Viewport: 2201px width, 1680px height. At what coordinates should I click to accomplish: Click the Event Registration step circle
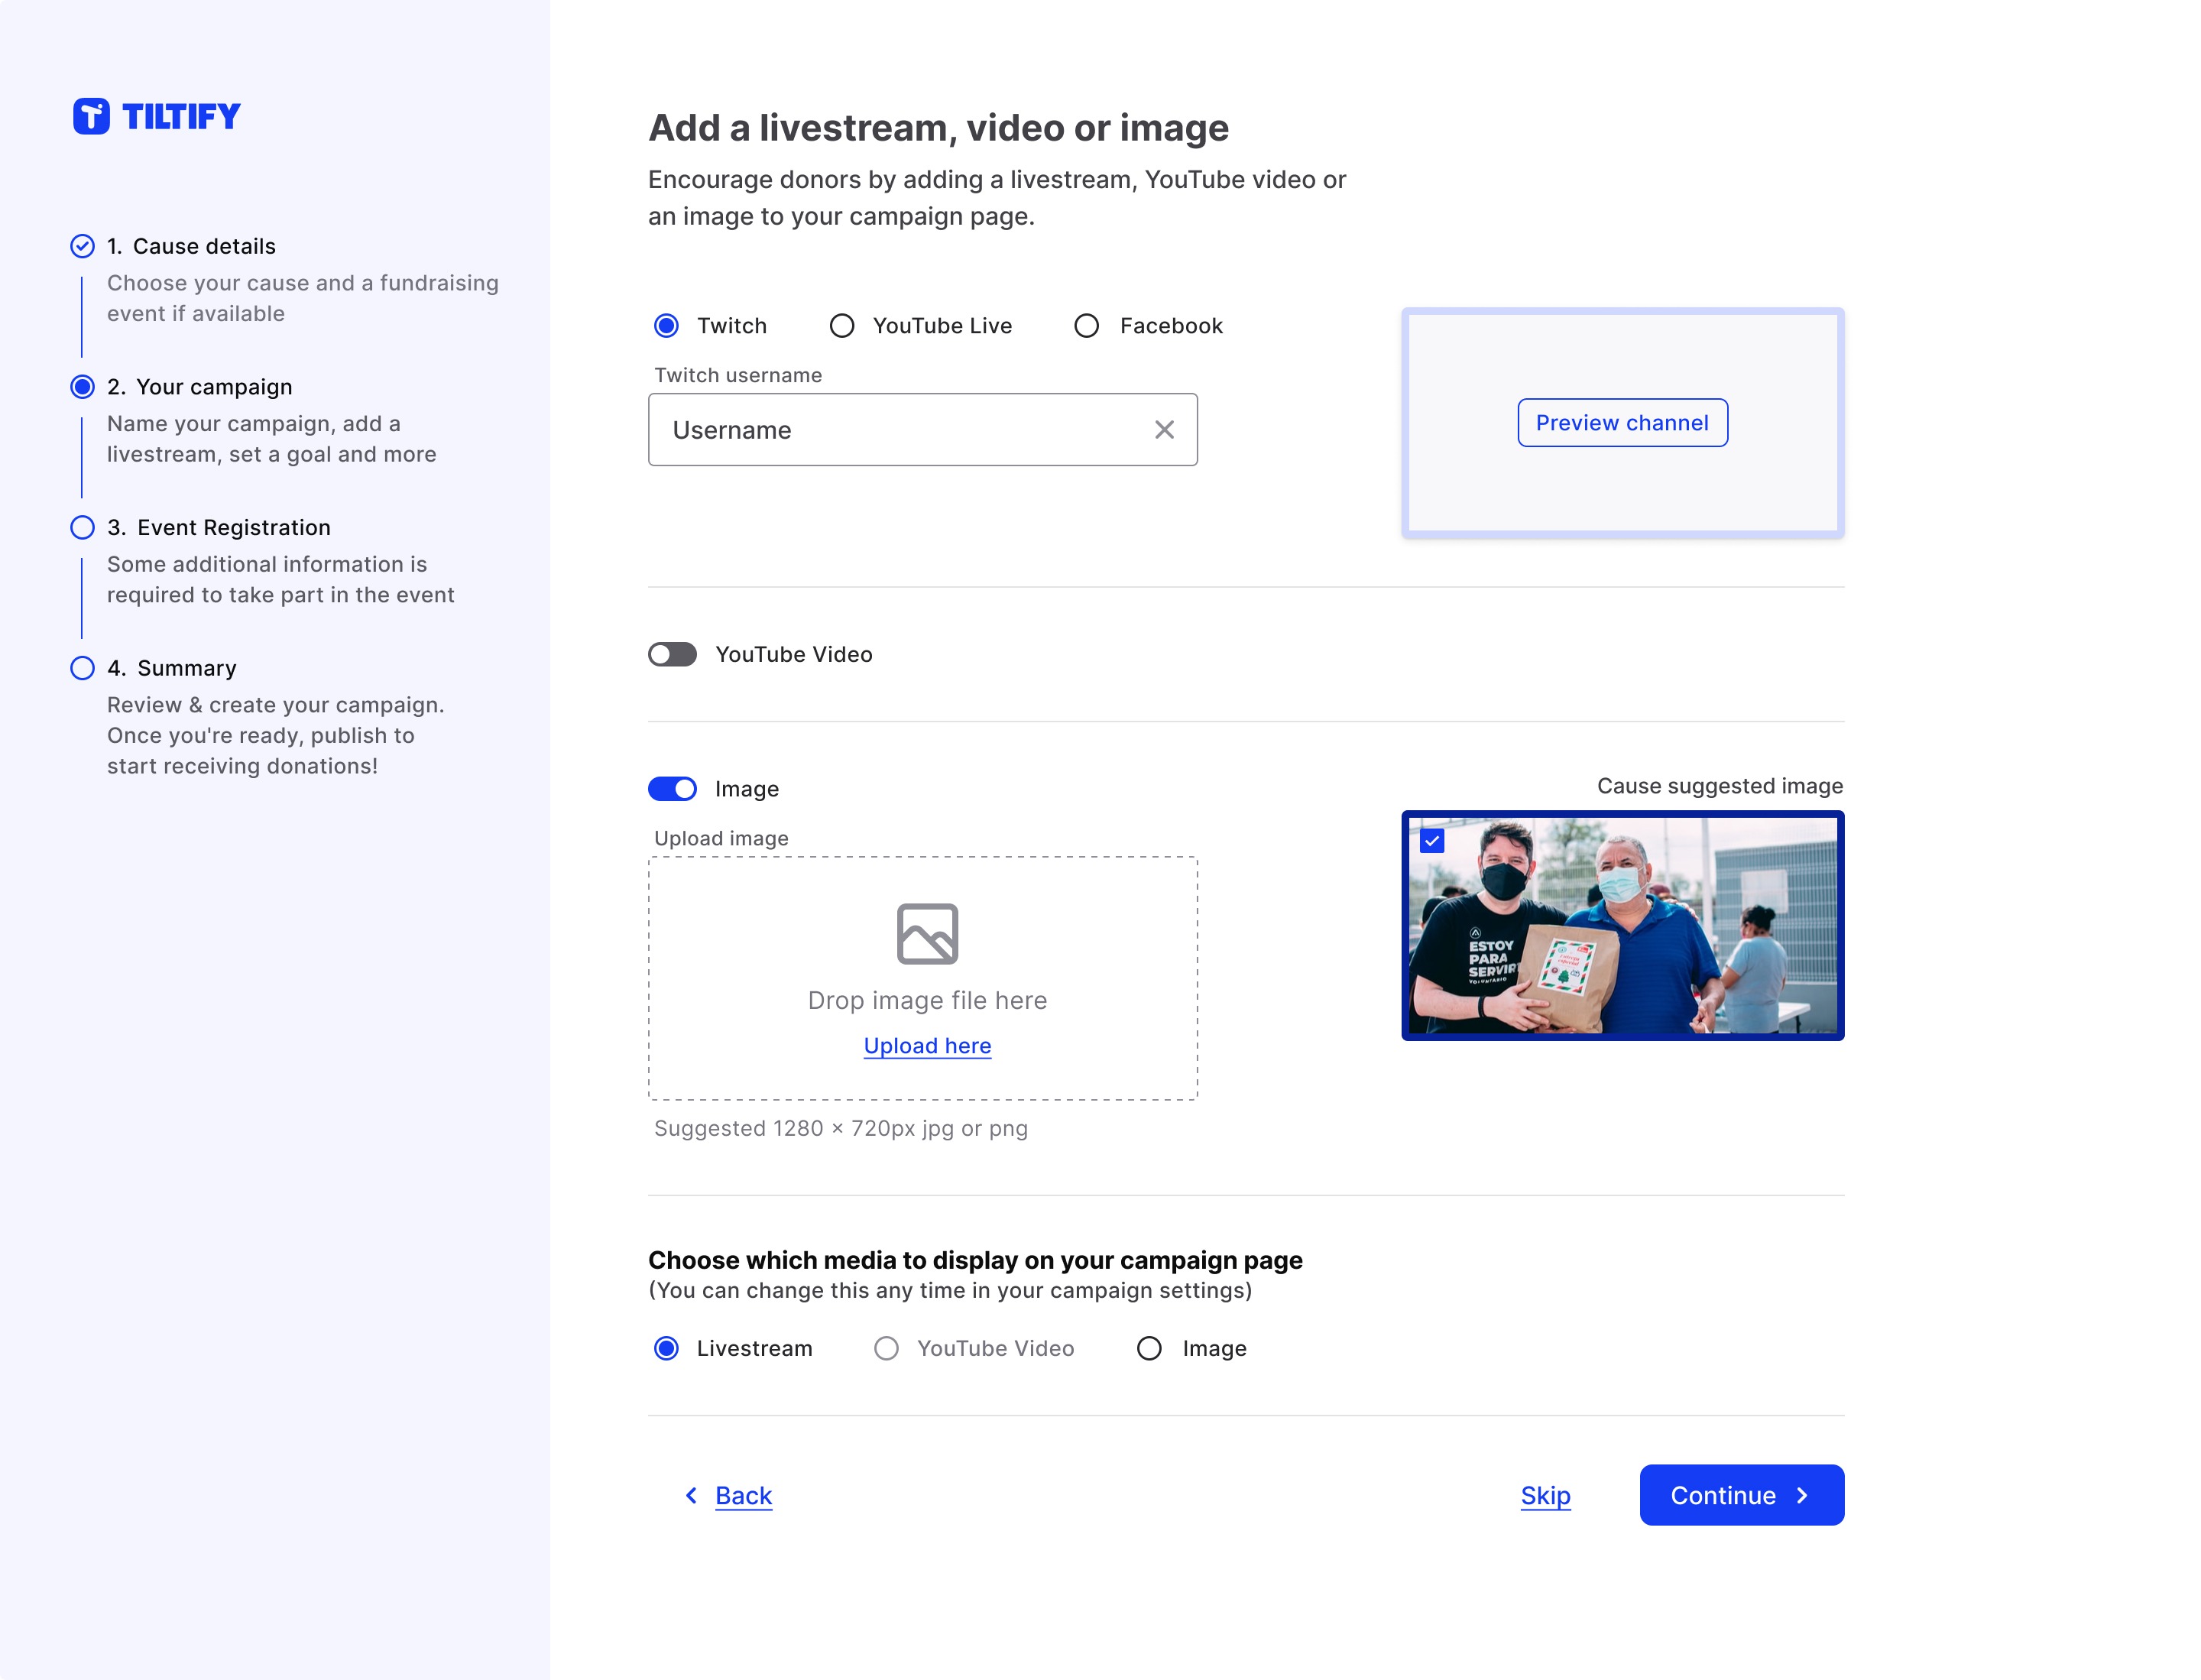click(83, 527)
